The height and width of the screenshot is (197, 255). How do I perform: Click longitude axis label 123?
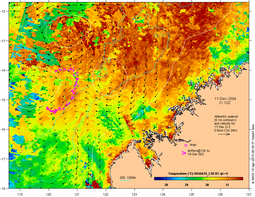tap(134, 194)
